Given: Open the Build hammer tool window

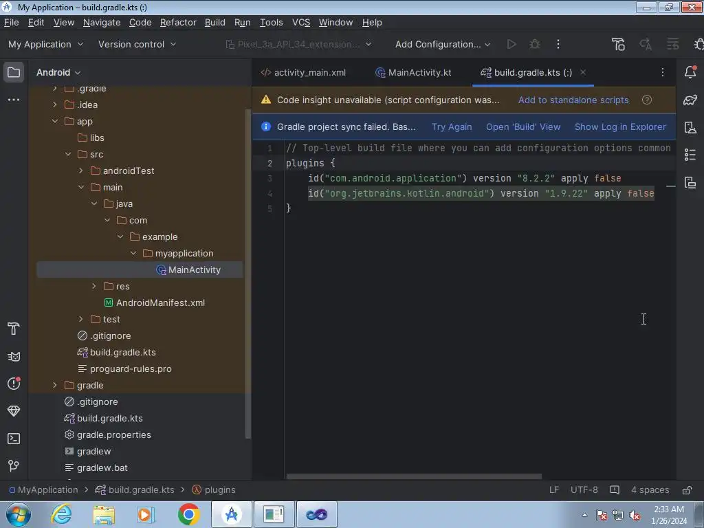Looking at the screenshot, I should (x=14, y=329).
